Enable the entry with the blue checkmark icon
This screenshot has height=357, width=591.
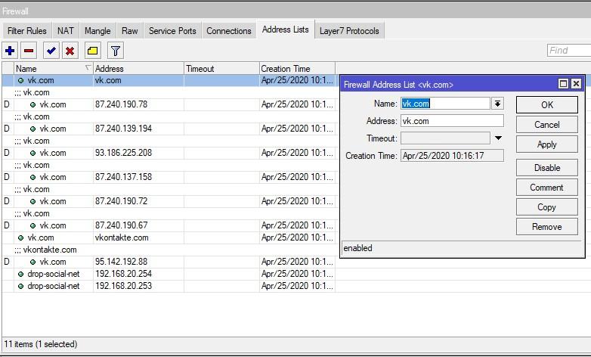[51, 51]
